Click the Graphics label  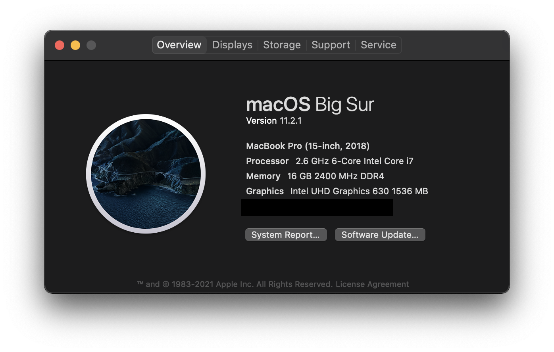coord(265,191)
